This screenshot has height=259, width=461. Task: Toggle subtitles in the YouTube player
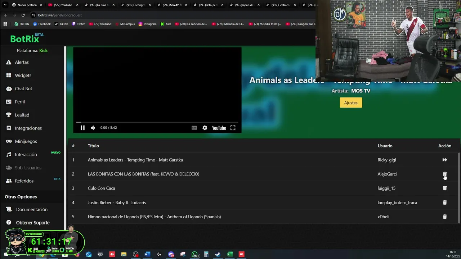(x=194, y=128)
